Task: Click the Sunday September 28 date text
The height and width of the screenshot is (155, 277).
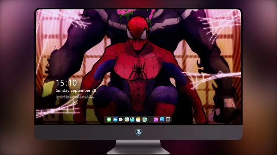Action: click(x=76, y=90)
